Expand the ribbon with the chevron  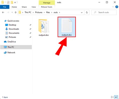click(113, 7)
